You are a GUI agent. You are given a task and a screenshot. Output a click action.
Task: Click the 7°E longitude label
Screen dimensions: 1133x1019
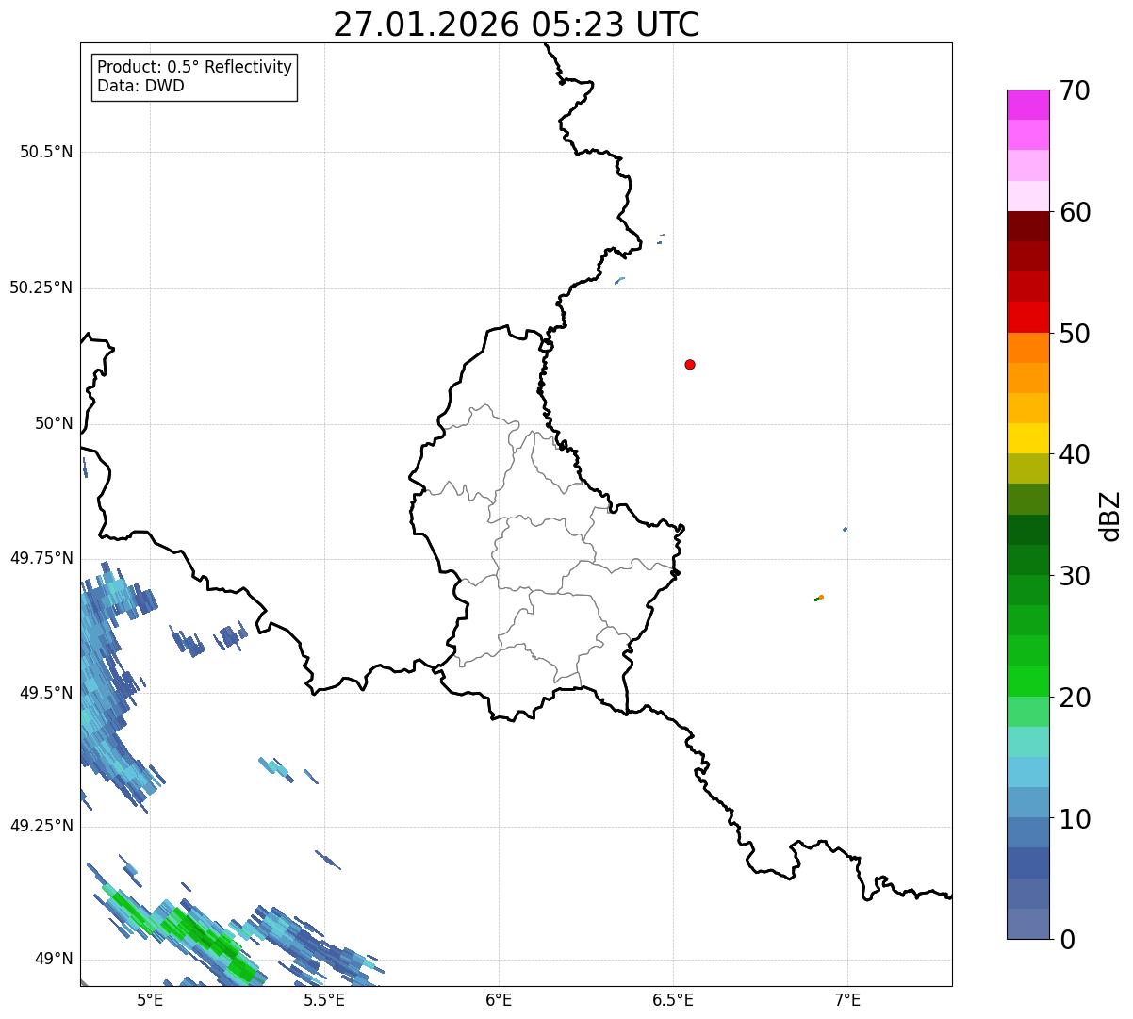click(847, 999)
